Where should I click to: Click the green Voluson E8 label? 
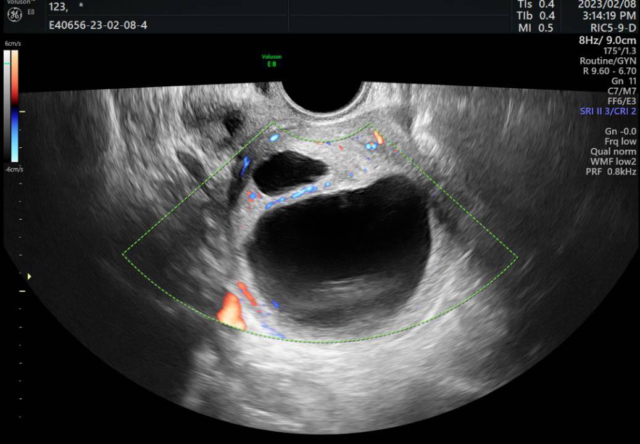click(x=272, y=60)
